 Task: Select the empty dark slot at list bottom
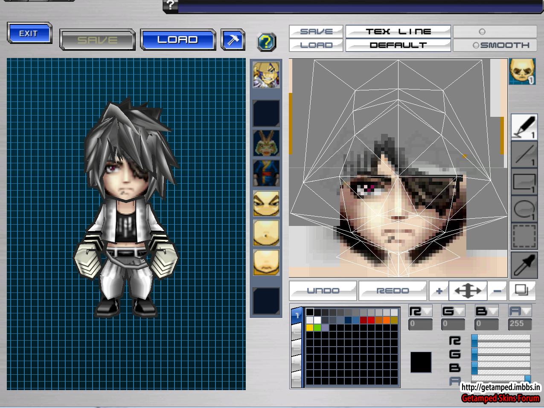266,301
